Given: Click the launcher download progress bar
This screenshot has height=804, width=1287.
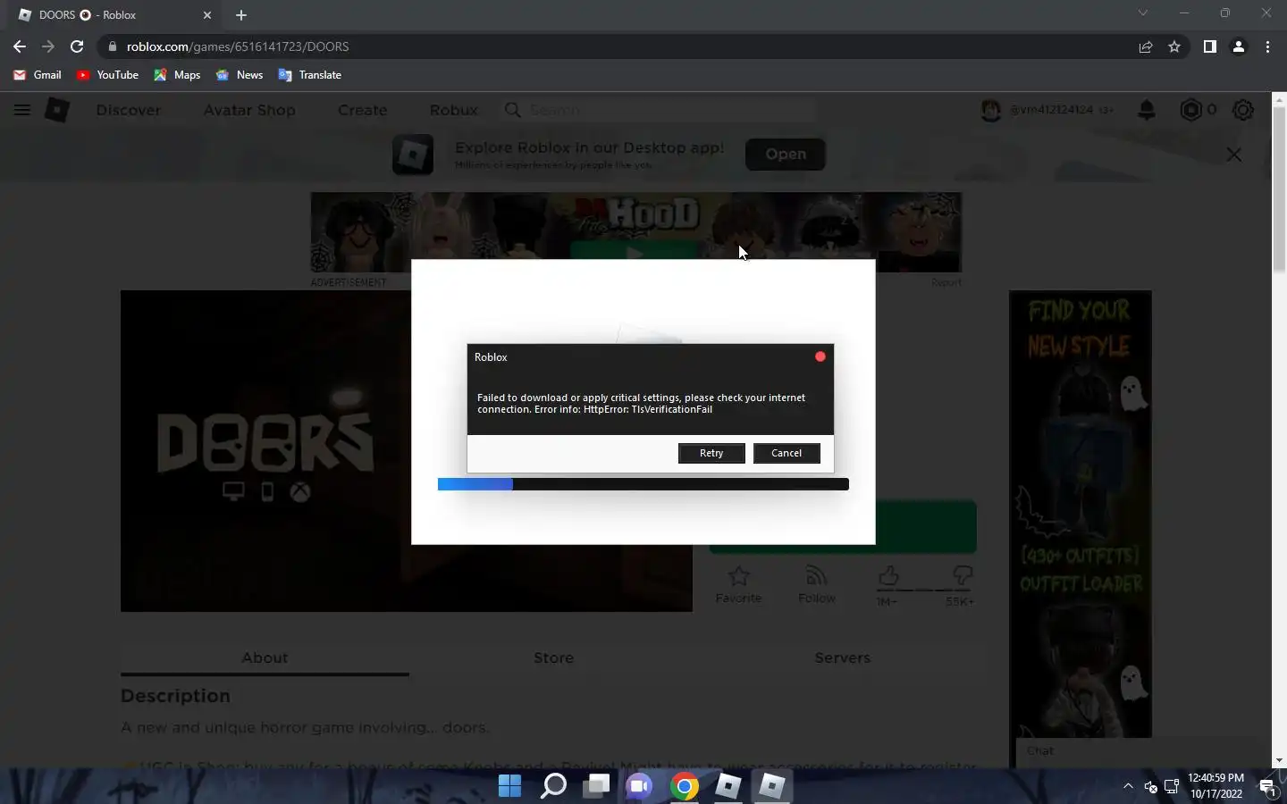Looking at the screenshot, I should click(643, 484).
